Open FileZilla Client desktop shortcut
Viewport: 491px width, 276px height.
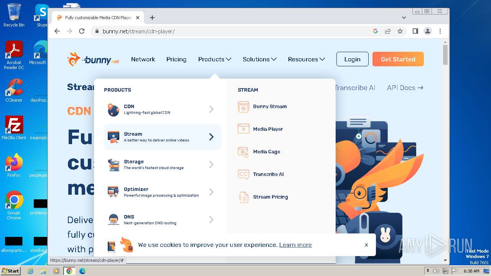point(14,128)
